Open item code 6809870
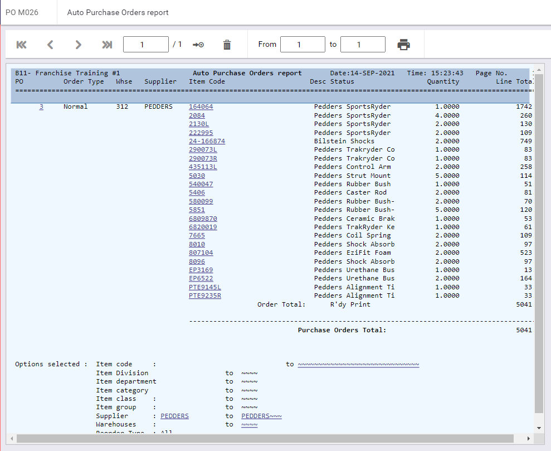 point(203,219)
